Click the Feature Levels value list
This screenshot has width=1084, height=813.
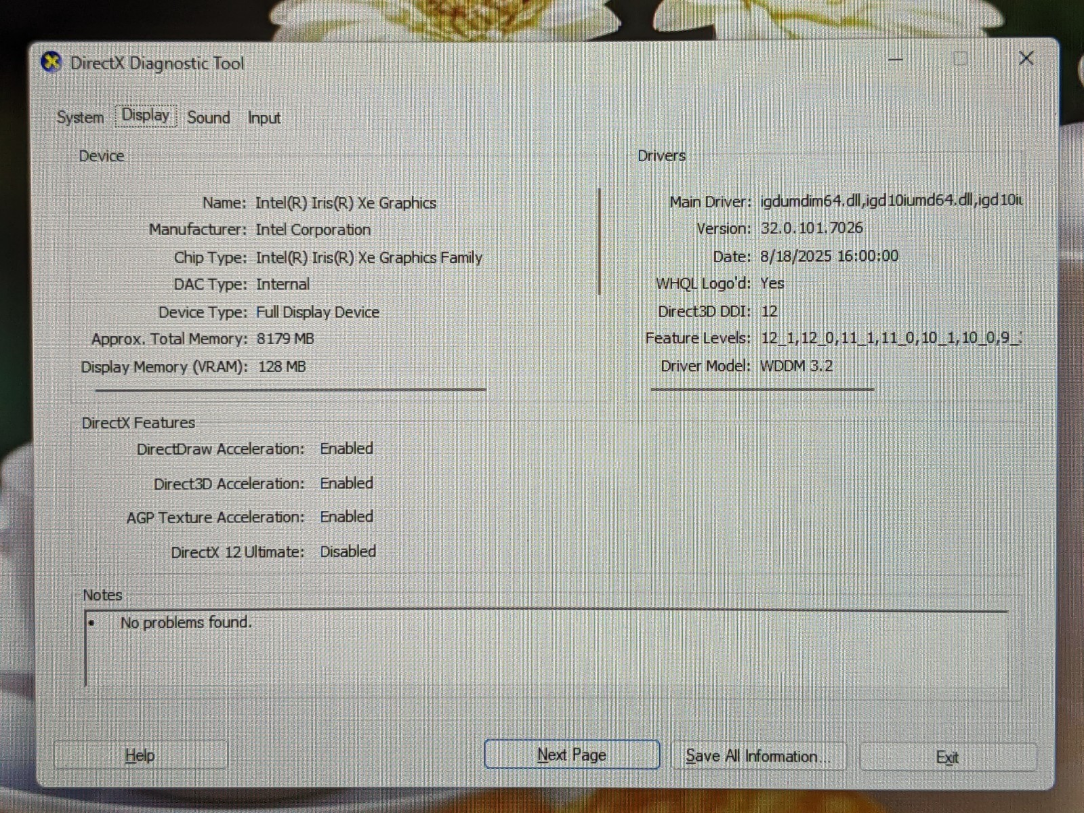point(891,337)
